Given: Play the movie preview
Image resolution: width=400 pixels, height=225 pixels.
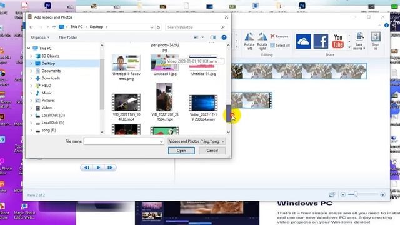Looking at the screenshot, I should (98, 167).
